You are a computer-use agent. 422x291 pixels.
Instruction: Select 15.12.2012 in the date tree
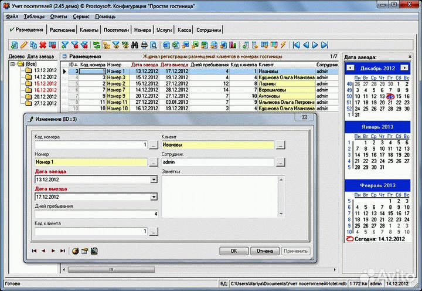[x=45, y=83]
